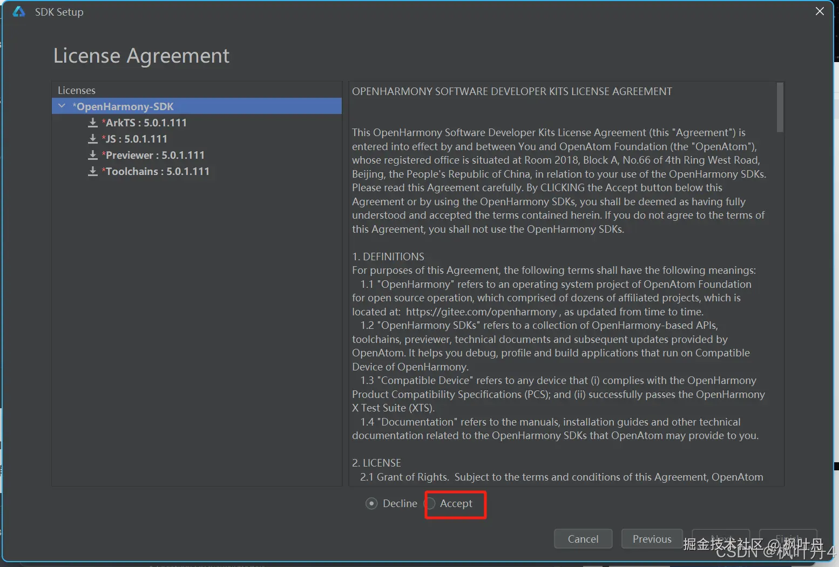
Task: Select Toolchains : 5.0.1.111 entry
Action: point(155,171)
